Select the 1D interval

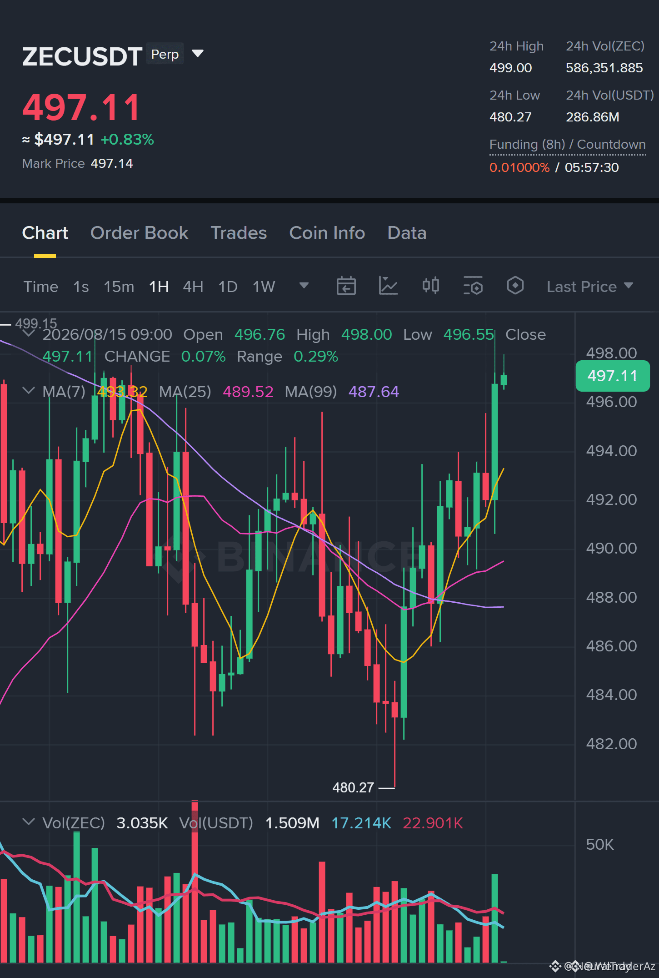click(x=228, y=287)
